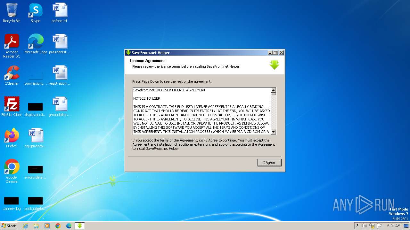Launch Skype from the desktop

(35, 13)
